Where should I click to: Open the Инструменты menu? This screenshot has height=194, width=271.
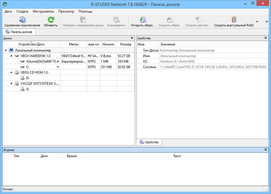43,11
